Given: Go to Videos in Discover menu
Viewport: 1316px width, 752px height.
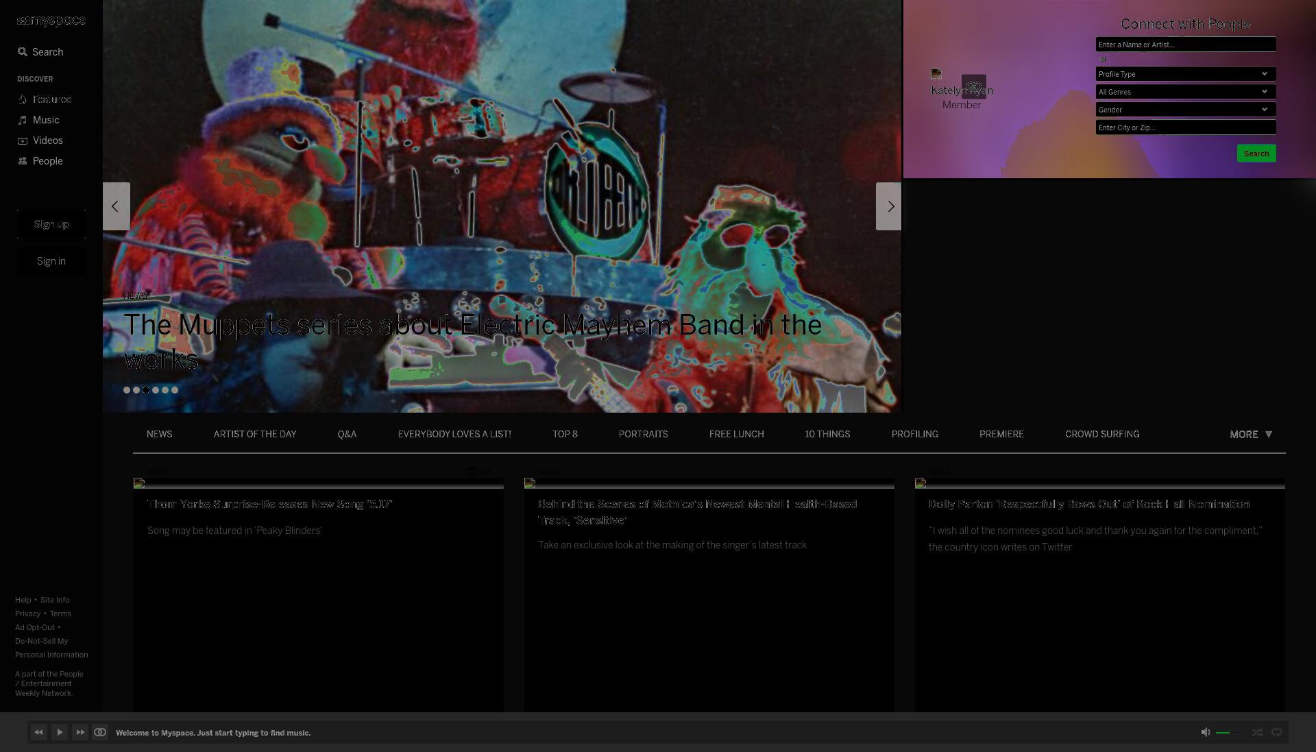Looking at the screenshot, I should coord(40,141).
